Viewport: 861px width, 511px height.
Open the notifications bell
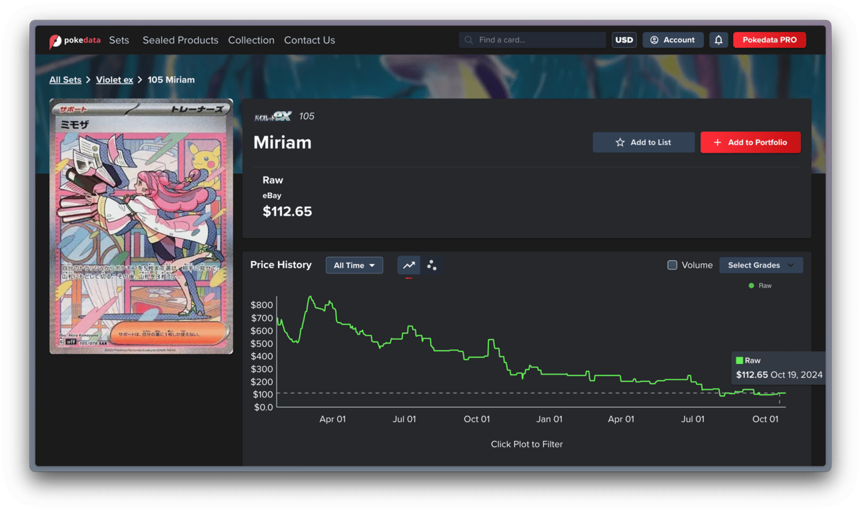point(718,40)
